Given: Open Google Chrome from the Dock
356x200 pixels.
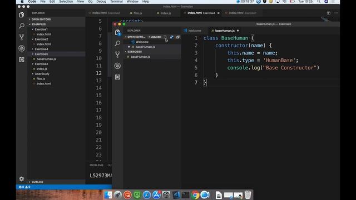Looking at the screenshot, I should click(195, 195).
